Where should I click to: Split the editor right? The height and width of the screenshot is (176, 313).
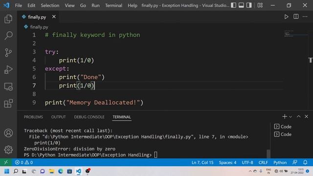[296, 17]
